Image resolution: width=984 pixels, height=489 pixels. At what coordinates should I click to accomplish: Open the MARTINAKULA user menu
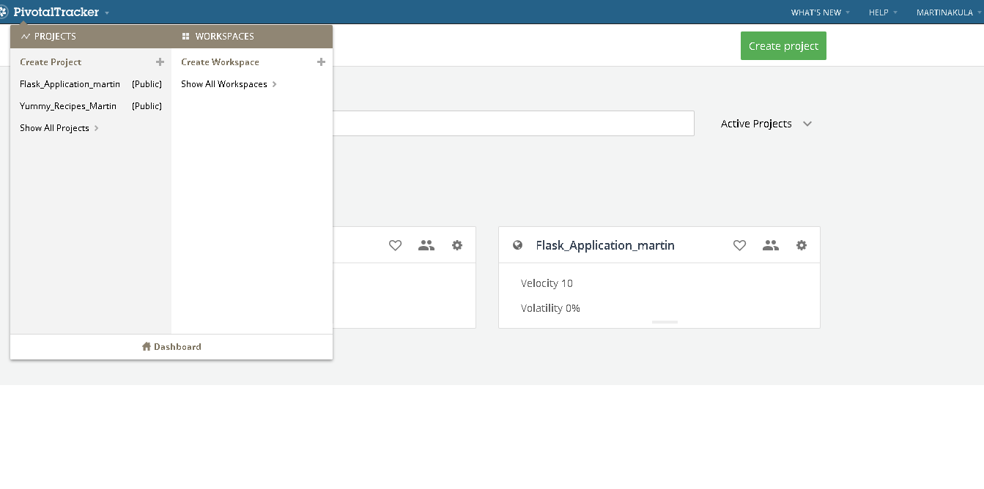949,12
